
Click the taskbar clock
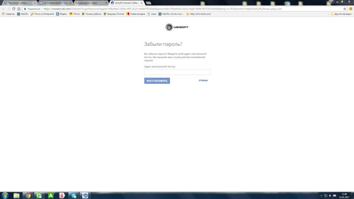(x=344, y=195)
